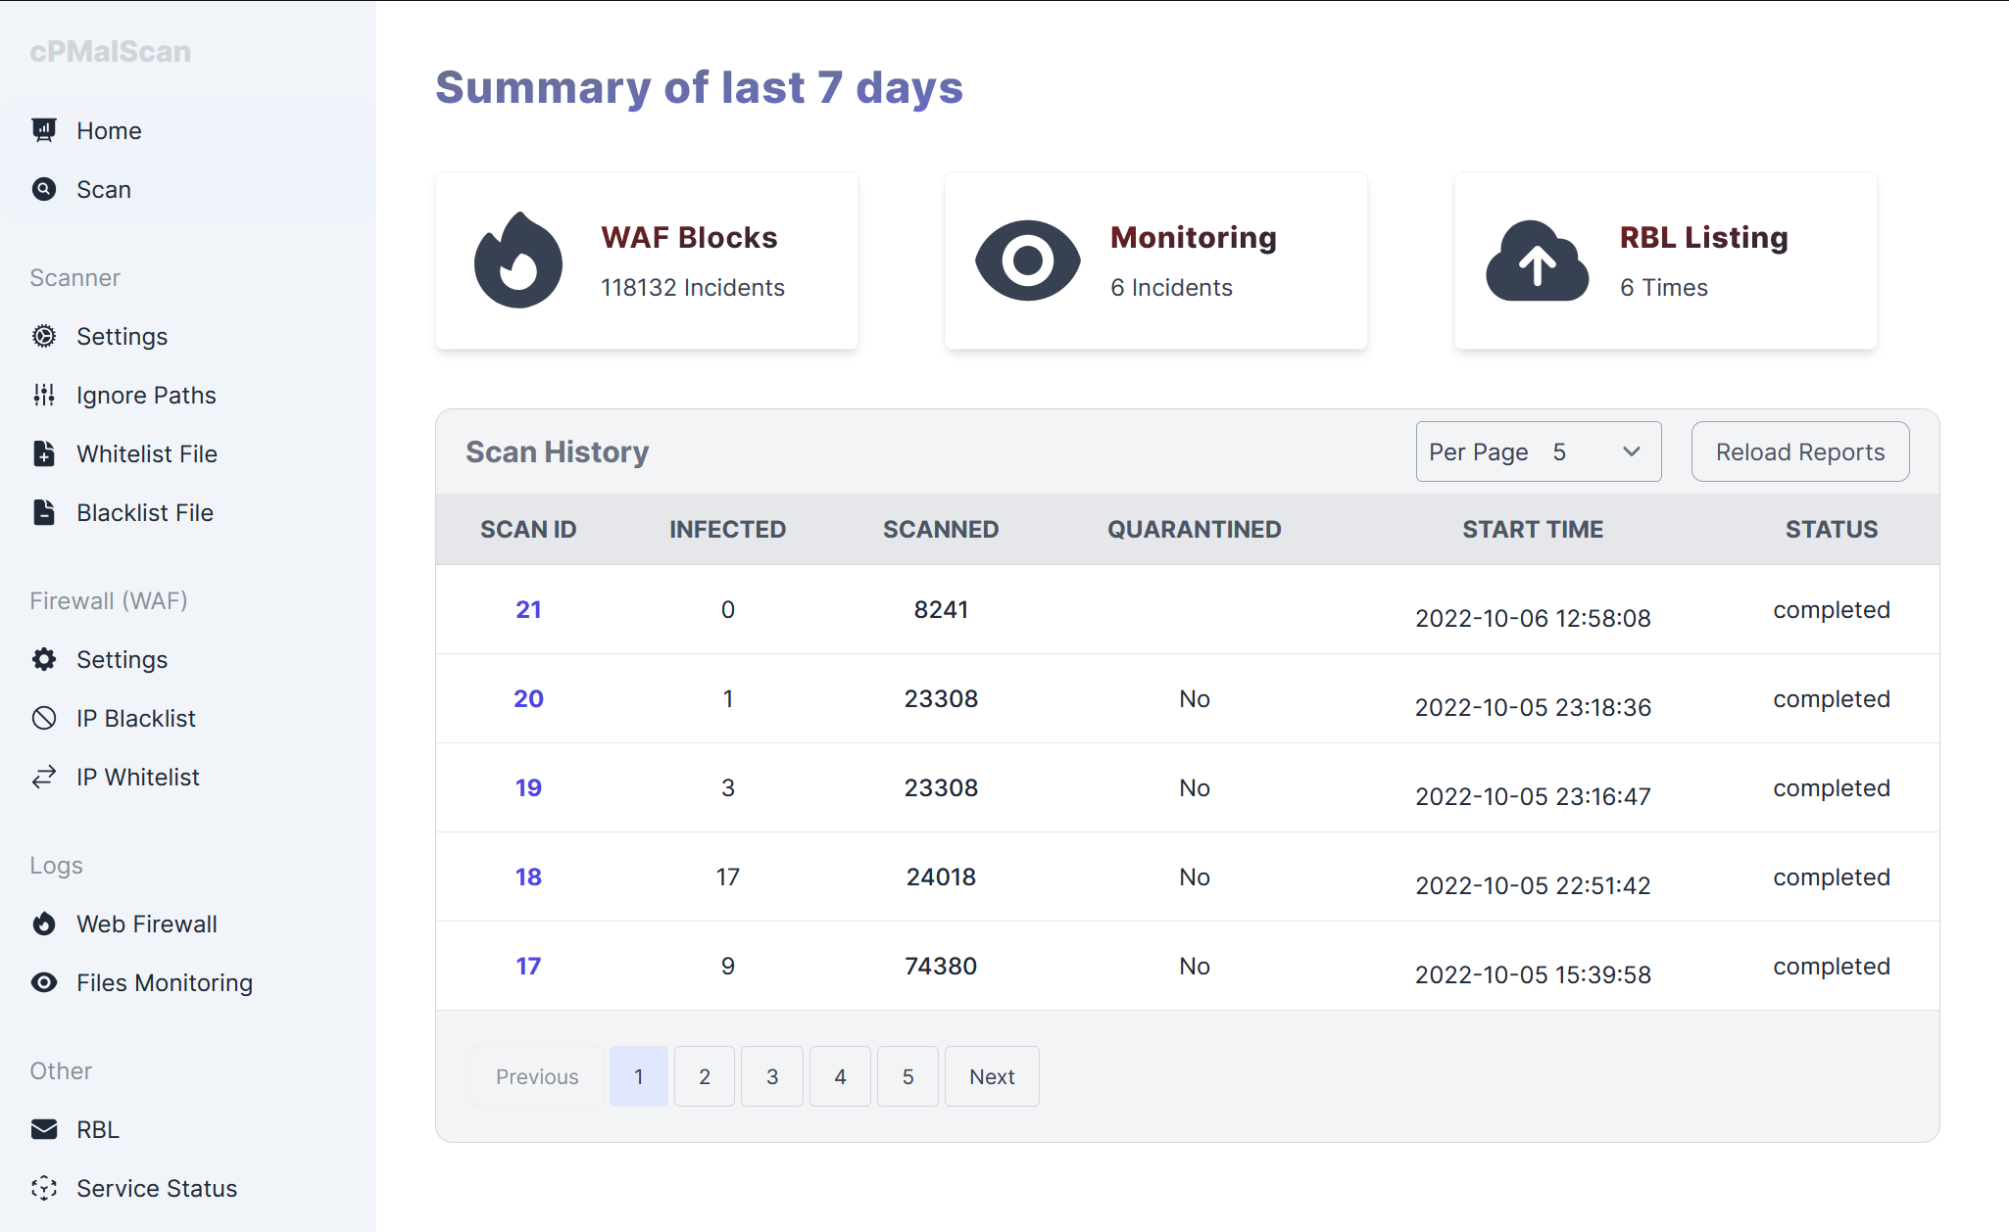This screenshot has width=2009, height=1232.
Task: Click the Web Firewall flame icon
Action: 44,924
